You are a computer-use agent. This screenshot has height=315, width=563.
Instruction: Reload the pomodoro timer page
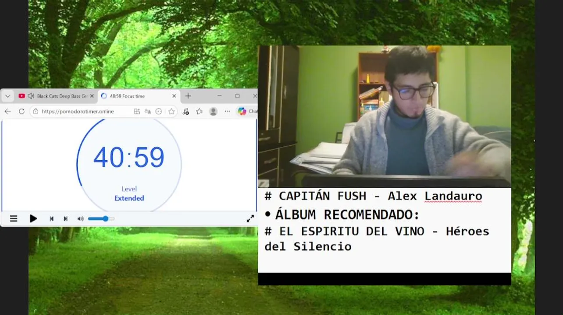pyautogui.click(x=21, y=112)
